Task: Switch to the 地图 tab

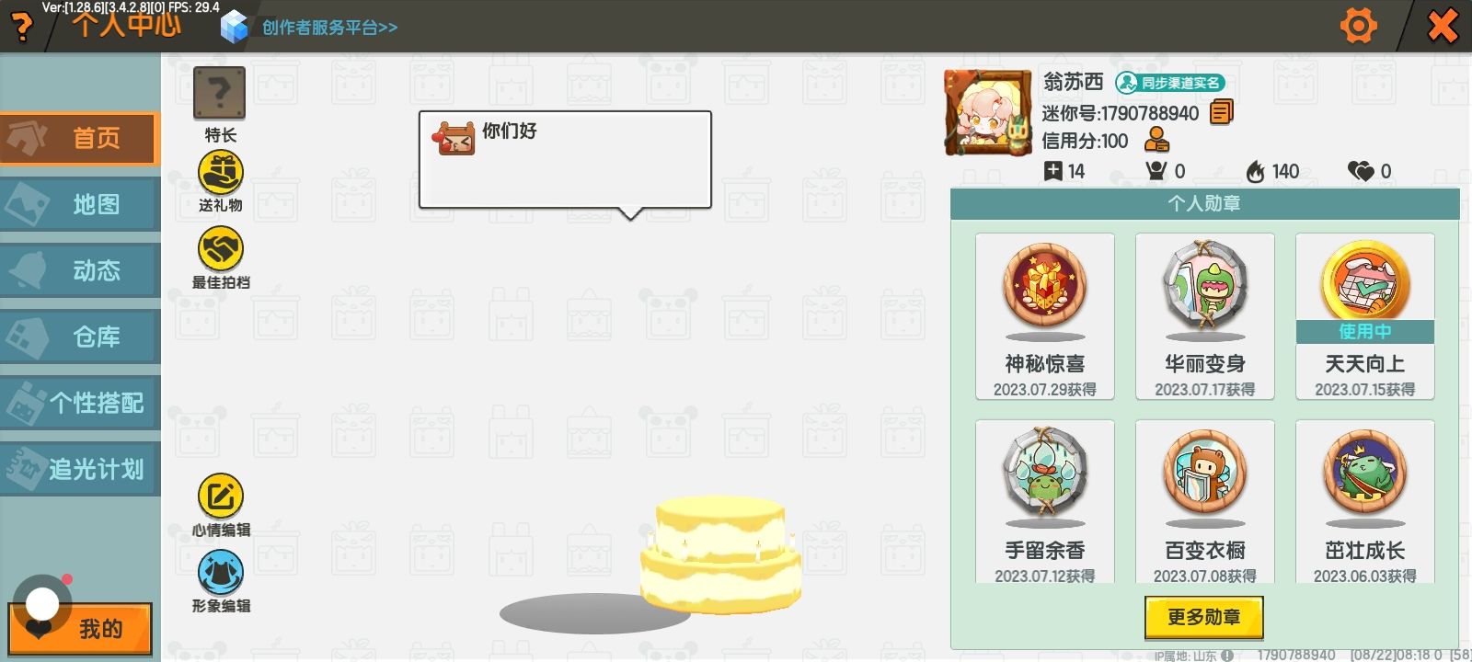Action: pos(80,204)
